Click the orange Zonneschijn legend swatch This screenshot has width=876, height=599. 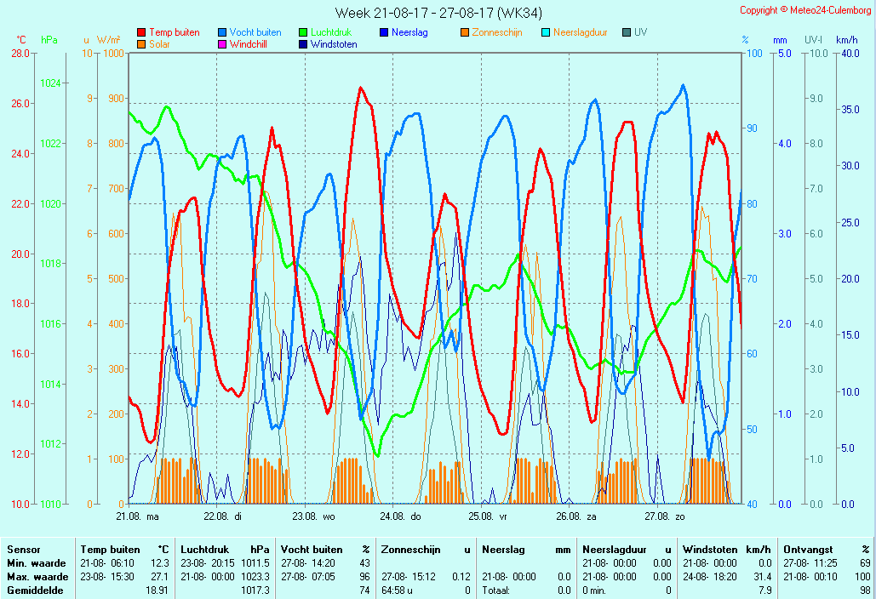tap(465, 32)
